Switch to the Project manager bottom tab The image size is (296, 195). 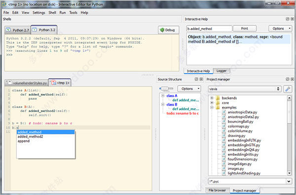[x=245, y=191]
